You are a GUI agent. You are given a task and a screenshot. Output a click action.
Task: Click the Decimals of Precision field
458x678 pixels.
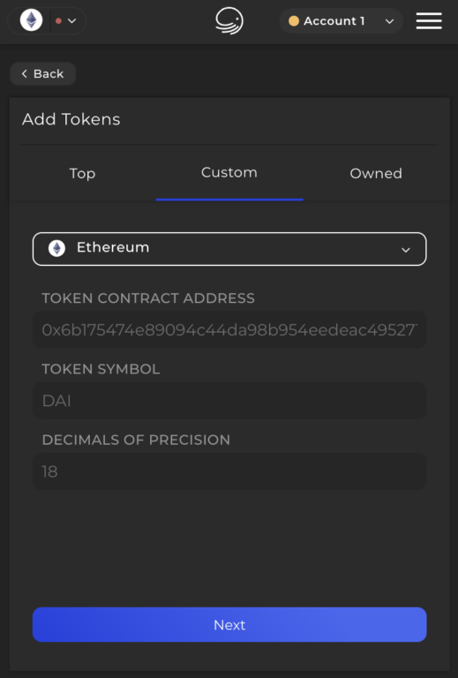tap(229, 471)
